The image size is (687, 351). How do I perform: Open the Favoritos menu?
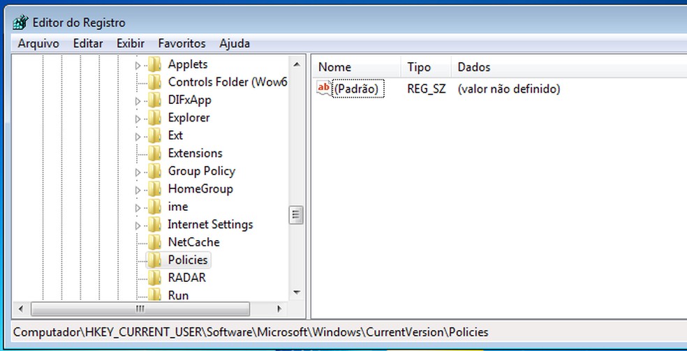click(182, 43)
